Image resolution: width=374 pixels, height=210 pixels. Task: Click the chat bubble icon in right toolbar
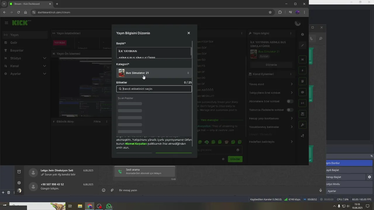pos(302,92)
